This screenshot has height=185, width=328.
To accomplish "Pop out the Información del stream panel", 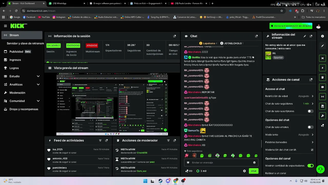I will click(311, 36).
